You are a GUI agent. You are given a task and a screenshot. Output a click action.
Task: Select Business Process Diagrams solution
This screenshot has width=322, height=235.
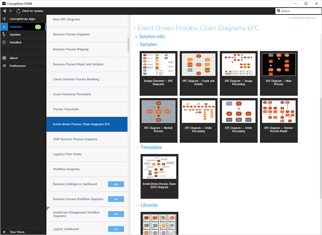pos(87,34)
